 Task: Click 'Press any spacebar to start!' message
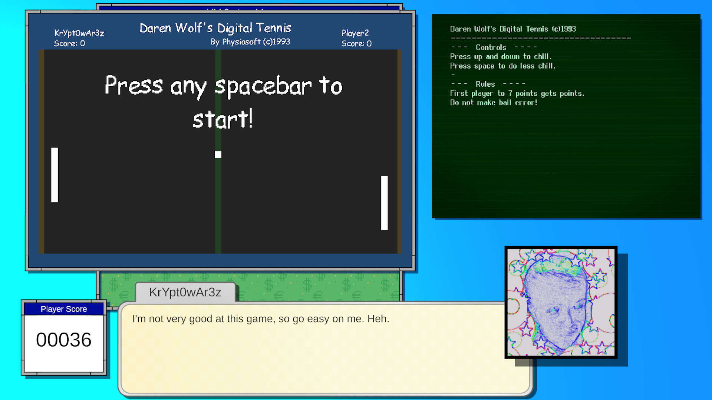pyautogui.click(x=223, y=102)
